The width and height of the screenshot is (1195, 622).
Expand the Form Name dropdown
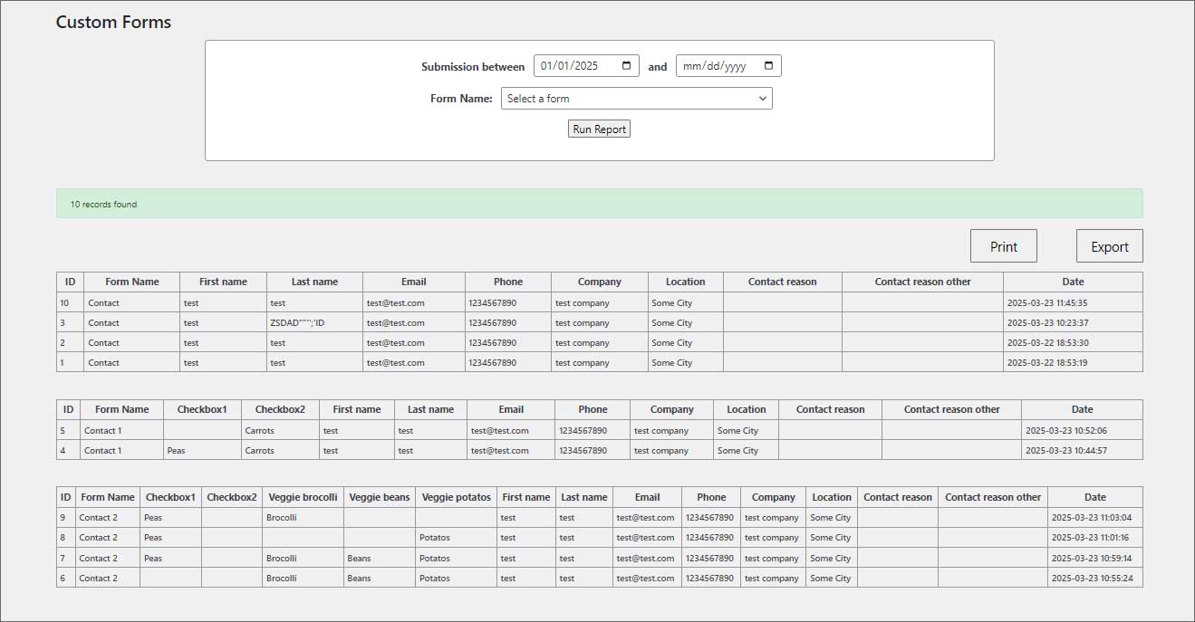point(636,99)
